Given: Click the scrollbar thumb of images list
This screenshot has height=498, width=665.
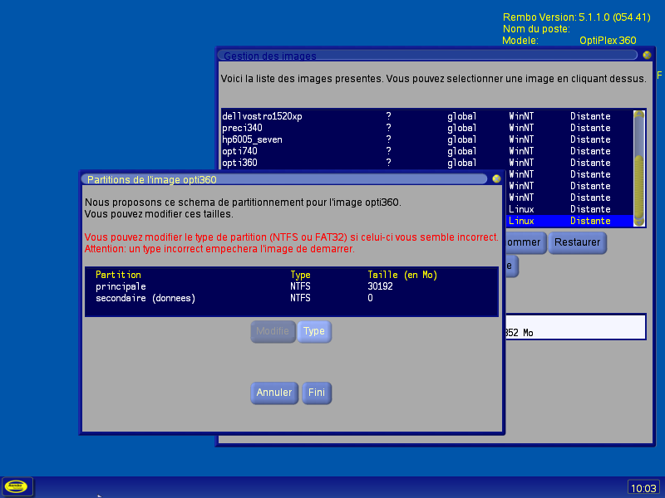Looking at the screenshot, I should (x=639, y=186).
